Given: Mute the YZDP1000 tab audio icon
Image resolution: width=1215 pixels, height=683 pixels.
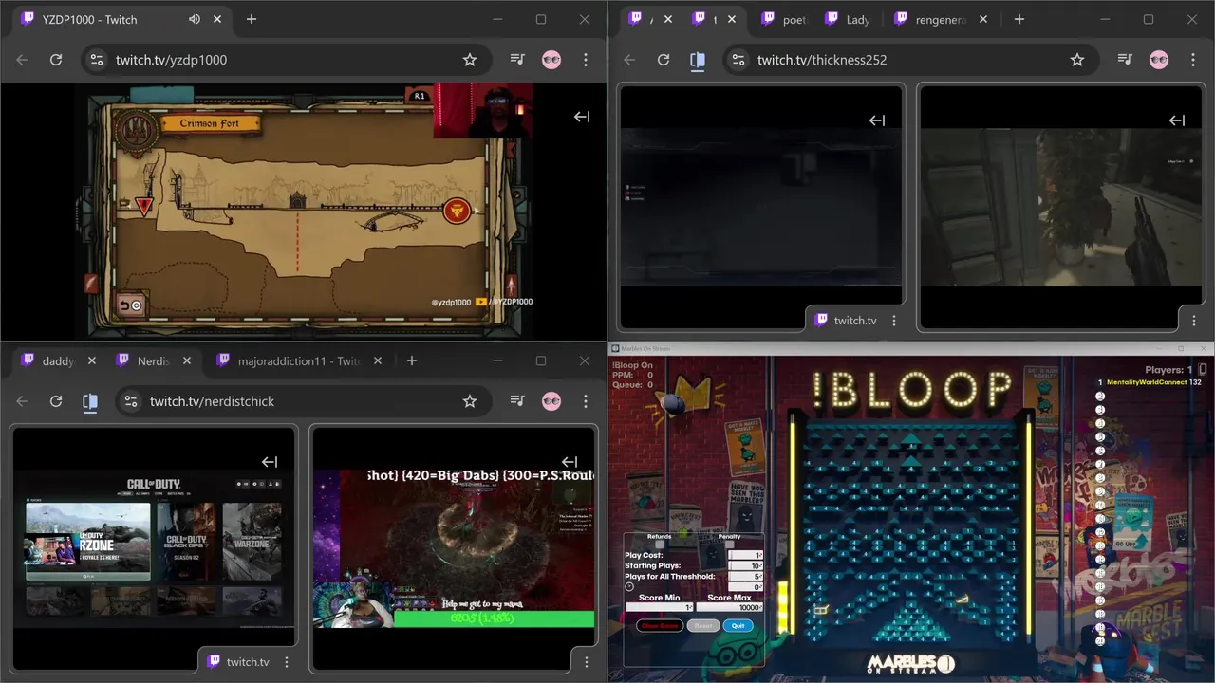Looking at the screenshot, I should [x=195, y=19].
